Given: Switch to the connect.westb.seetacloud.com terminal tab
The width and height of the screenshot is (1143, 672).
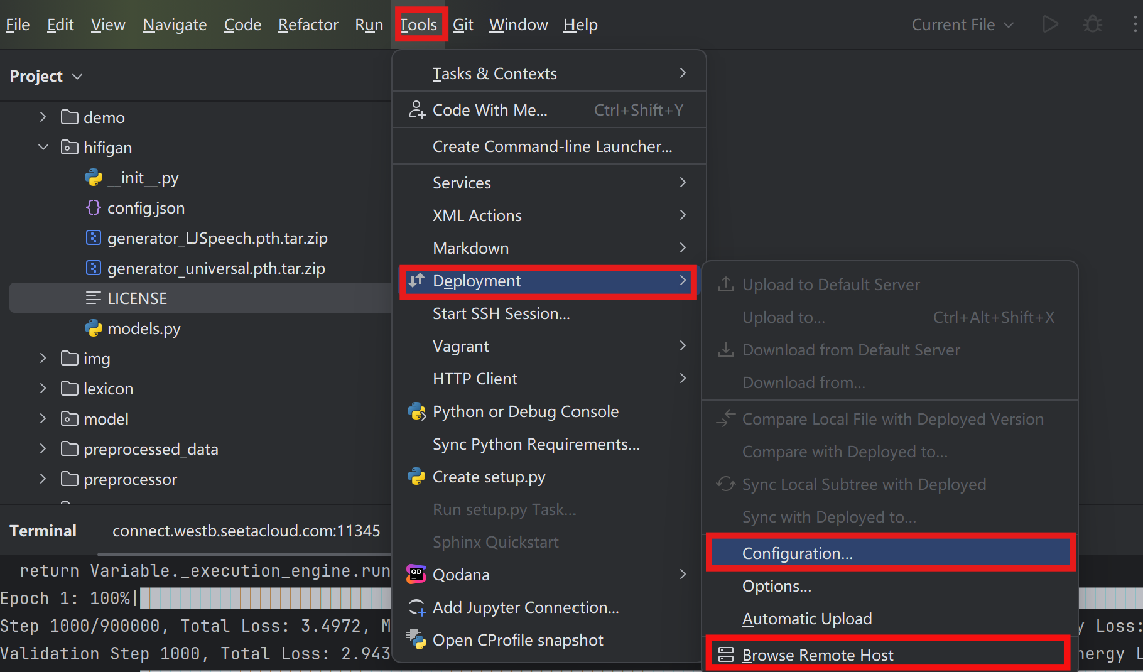Looking at the screenshot, I should pos(246,531).
